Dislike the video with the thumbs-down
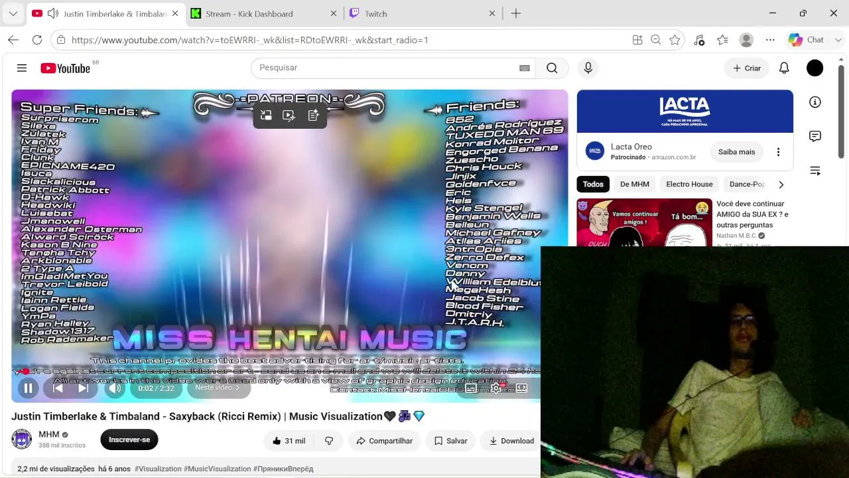The image size is (849, 478). 329,441
